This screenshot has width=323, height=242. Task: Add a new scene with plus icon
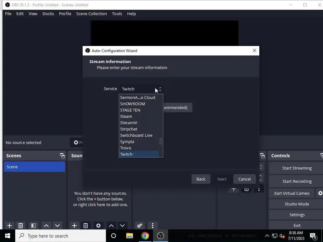(x=9, y=226)
